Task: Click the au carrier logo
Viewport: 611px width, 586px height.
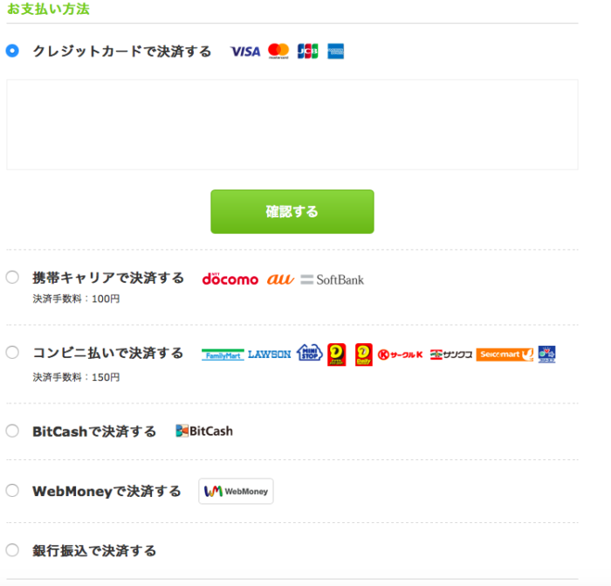Action: [280, 279]
